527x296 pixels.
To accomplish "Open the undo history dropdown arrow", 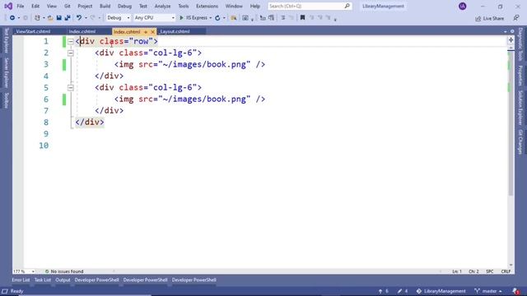I will click(x=86, y=18).
